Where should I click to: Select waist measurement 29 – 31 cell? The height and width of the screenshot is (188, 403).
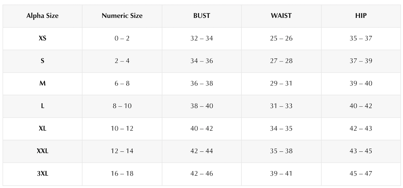(x=281, y=83)
